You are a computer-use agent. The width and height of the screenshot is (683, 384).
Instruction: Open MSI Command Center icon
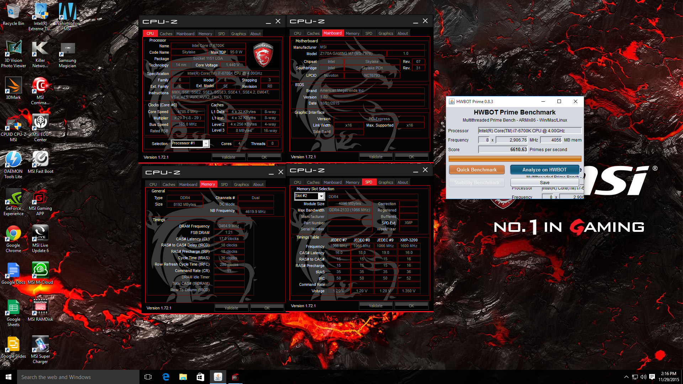(x=40, y=91)
